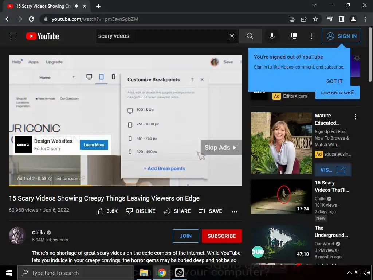Open the YouTube hamburger guide menu
373x280 pixels.
(13, 36)
